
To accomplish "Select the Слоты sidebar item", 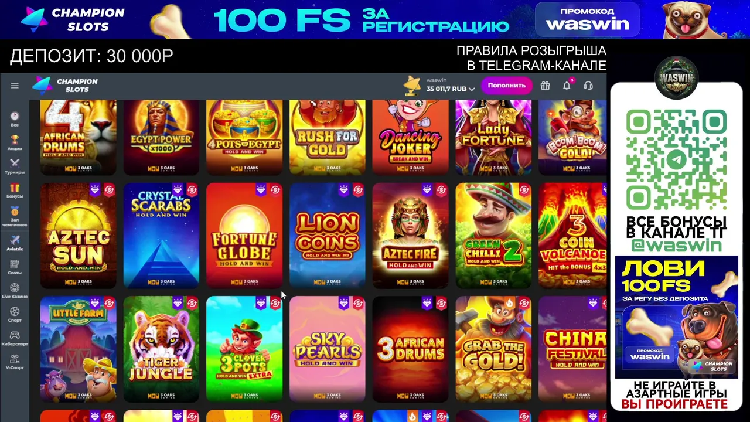I will coord(15,267).
